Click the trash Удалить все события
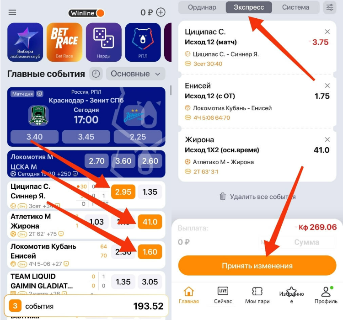Image resolution: width=343 pixels, height=320 pixels. (257, 197)
